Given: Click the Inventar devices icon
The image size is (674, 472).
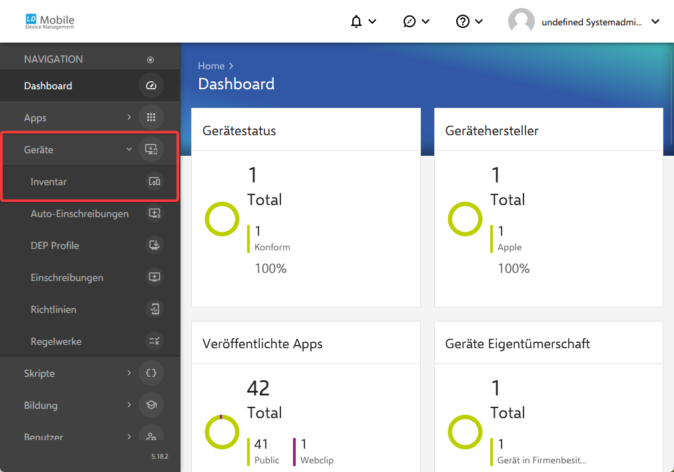Looking at the screenshot, I should (154, 182).
